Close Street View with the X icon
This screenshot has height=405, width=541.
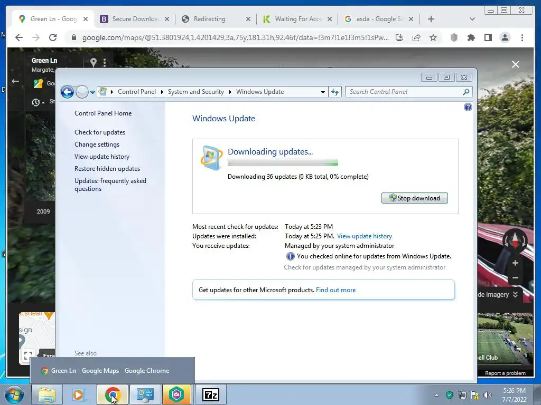[516, 64]
